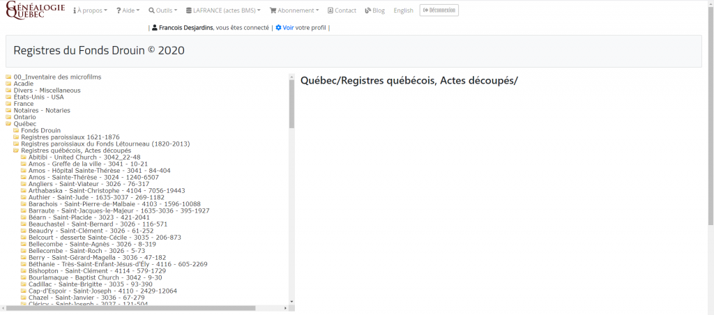Open the À propos dropdown menu

(90, 11)
